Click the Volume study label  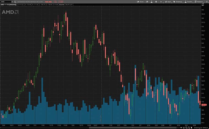tap(62, 4)
